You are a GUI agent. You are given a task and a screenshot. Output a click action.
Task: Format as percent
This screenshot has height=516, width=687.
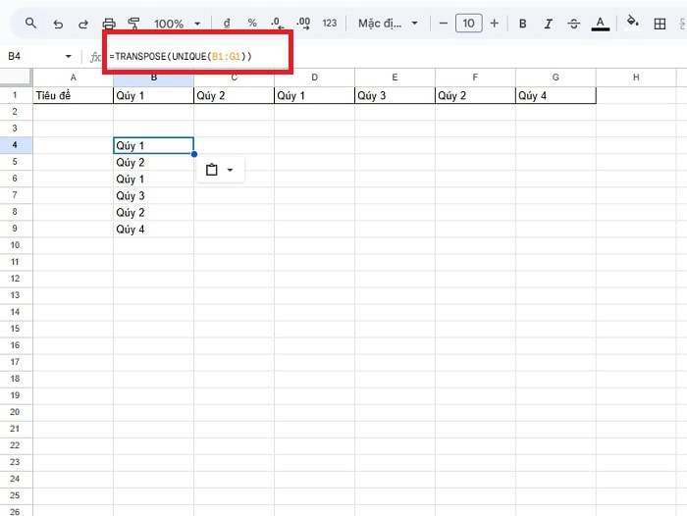click(252, 24)
